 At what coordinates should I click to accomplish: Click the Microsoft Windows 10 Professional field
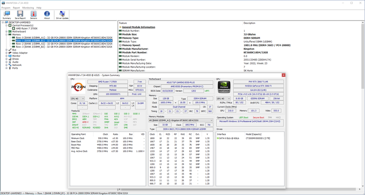tap(250, 123)
